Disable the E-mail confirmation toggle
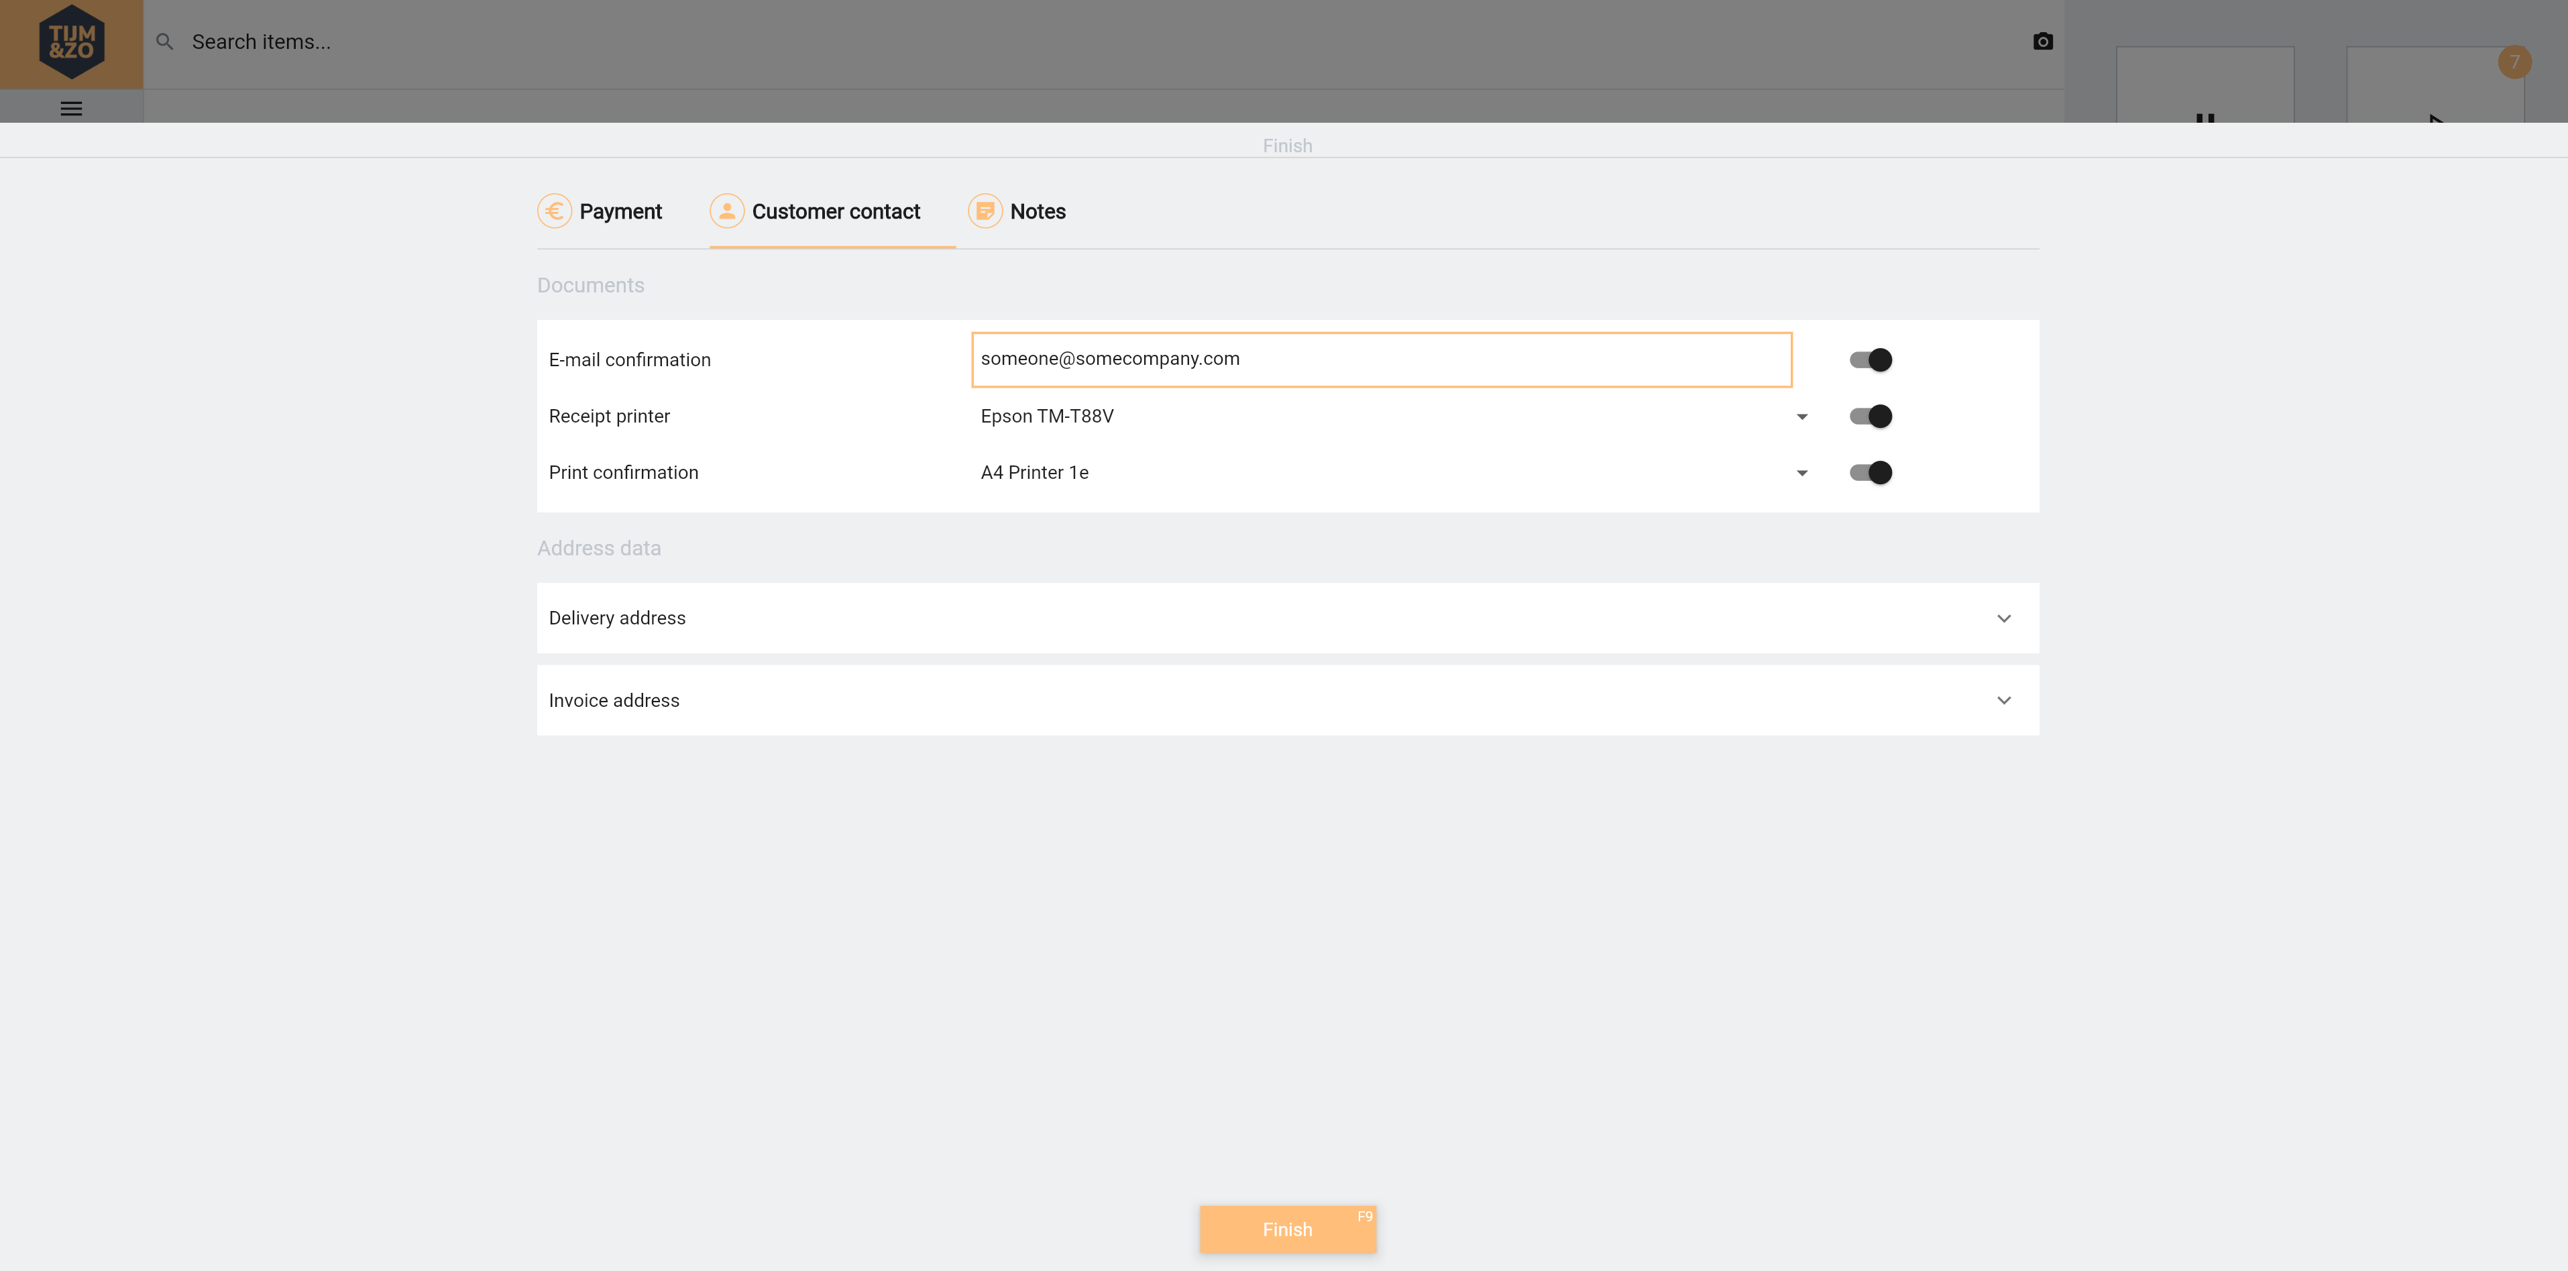This screenshot has height=1271, width=2568. [x=1871, y=360]
